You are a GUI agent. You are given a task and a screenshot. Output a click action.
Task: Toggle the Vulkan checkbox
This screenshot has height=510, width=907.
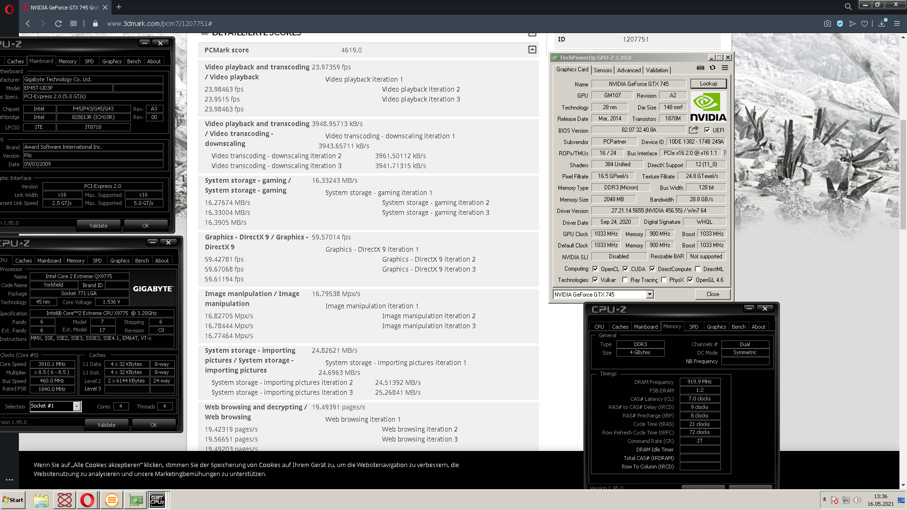click(x=595, y=280)
